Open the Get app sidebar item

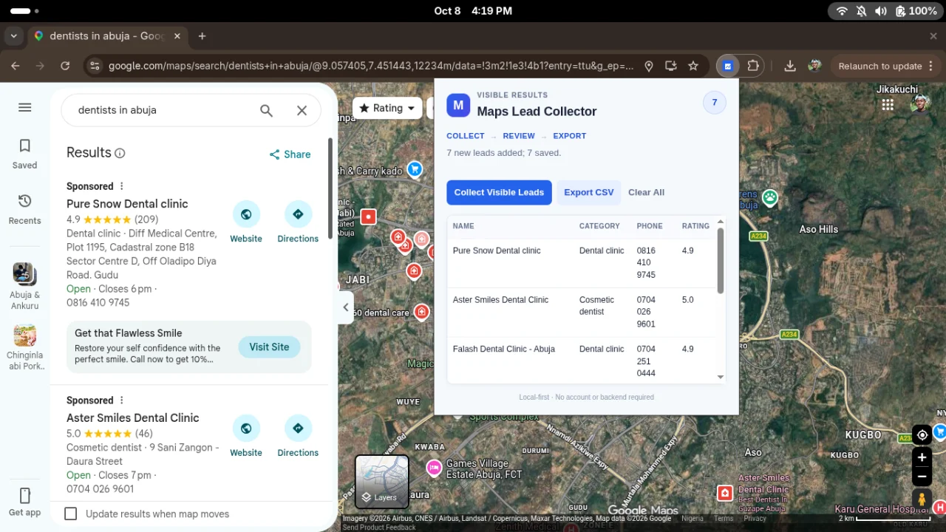coord(24,502)
